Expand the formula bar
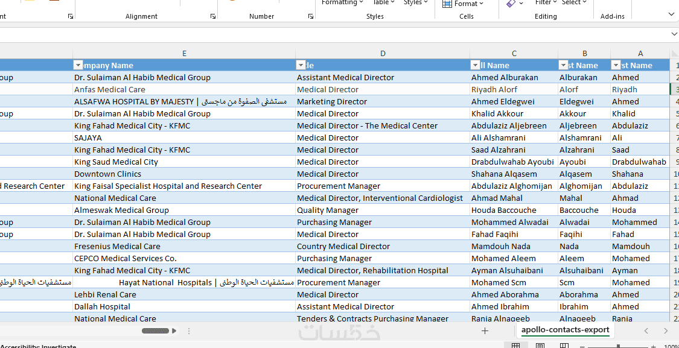This screenshot has width=679, height=348. [x=672, y=34]
